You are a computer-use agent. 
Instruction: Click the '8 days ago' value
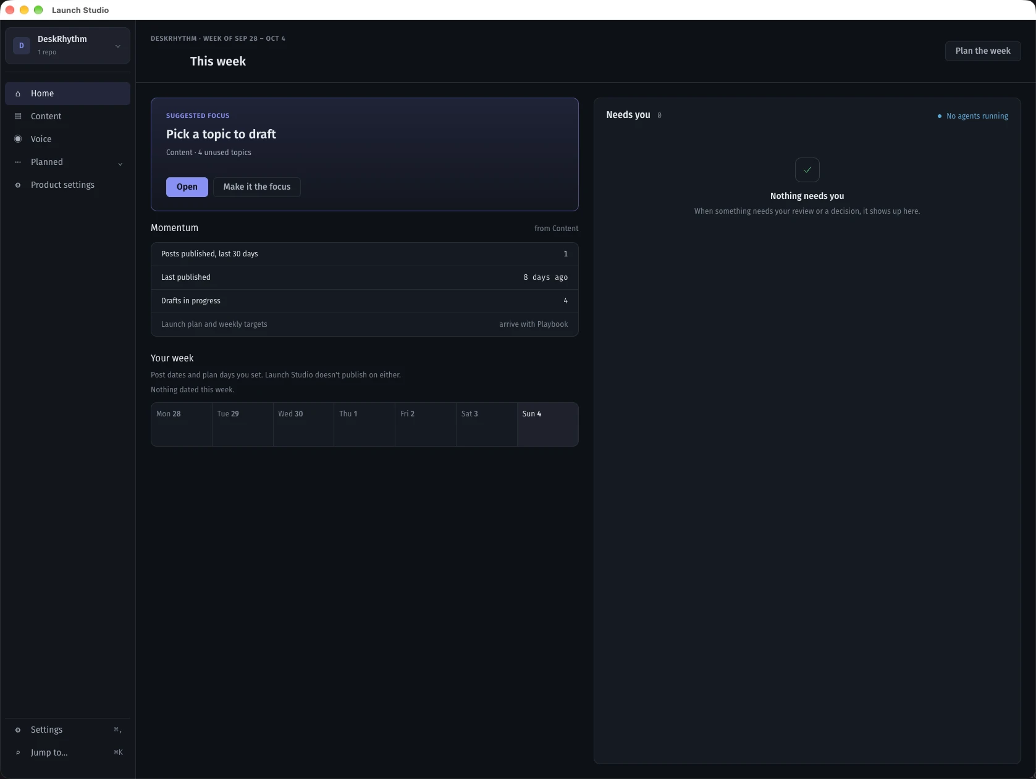point(545,277)
